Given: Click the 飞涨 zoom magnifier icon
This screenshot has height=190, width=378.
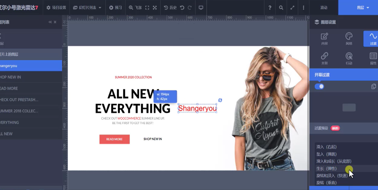Looking at the screenshot, I should 131,8.
